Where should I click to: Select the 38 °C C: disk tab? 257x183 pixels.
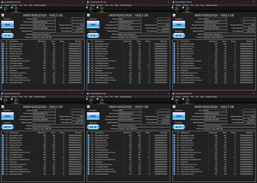point(5,10)
